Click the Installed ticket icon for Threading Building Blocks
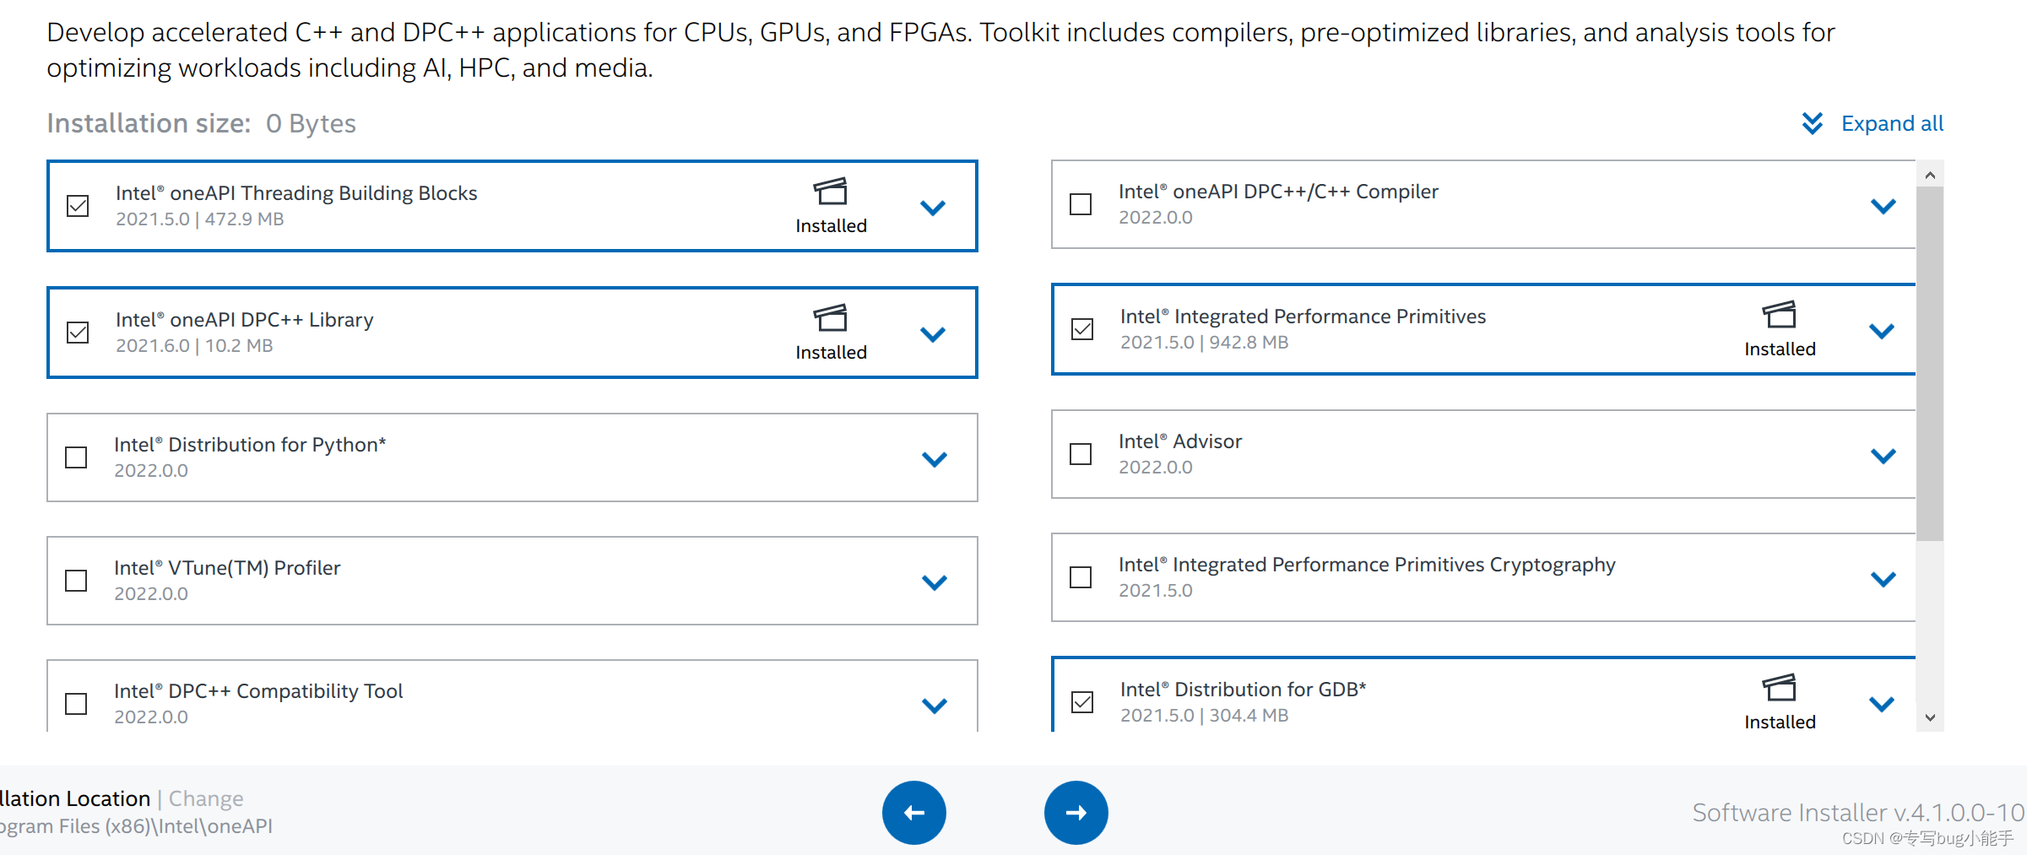This screenshot has height=855, width=2027. coord(831,192)
